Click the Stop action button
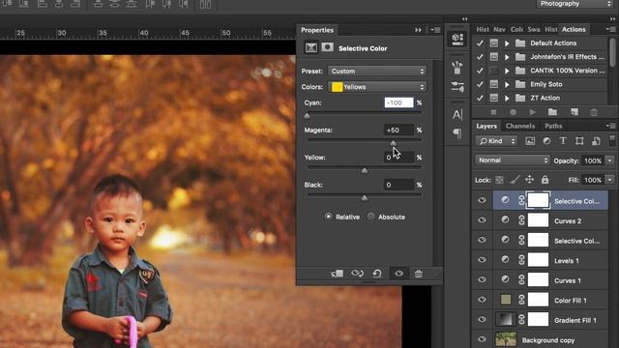The width and height of the screenshot is (619, 348). point(493,112)
